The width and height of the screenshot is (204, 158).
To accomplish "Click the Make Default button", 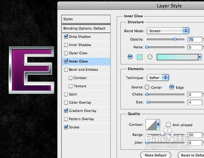I will point(155,155).
